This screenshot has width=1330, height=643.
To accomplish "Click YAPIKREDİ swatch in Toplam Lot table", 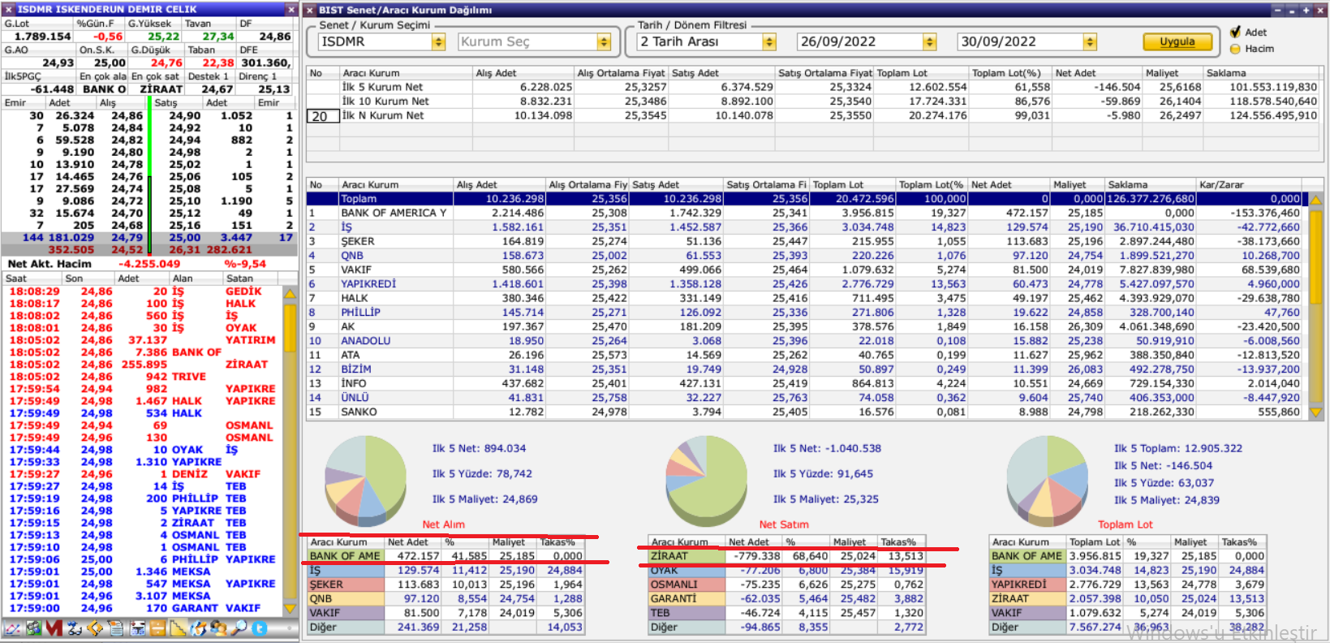I will 1027,585.
